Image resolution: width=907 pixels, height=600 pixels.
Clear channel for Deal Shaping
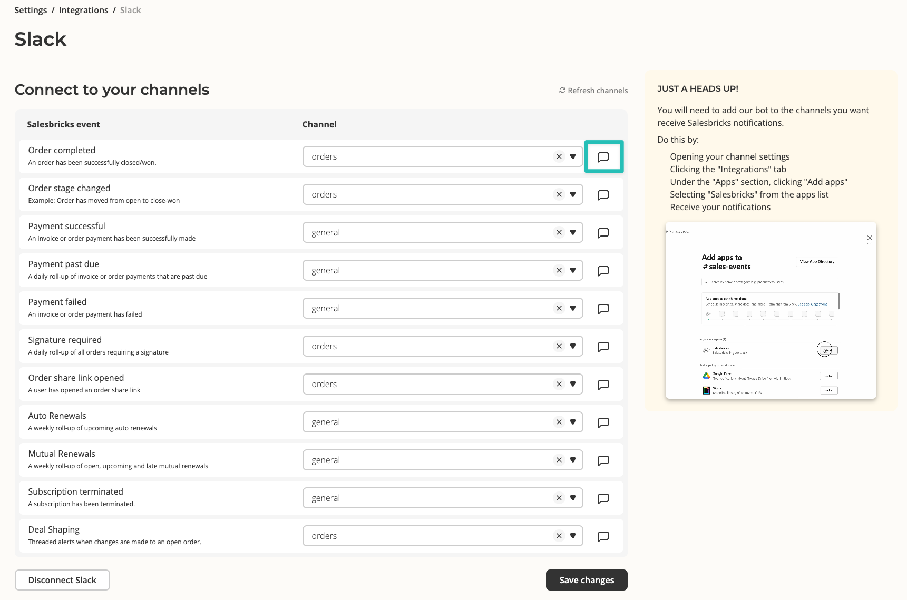tap(559, 536)
